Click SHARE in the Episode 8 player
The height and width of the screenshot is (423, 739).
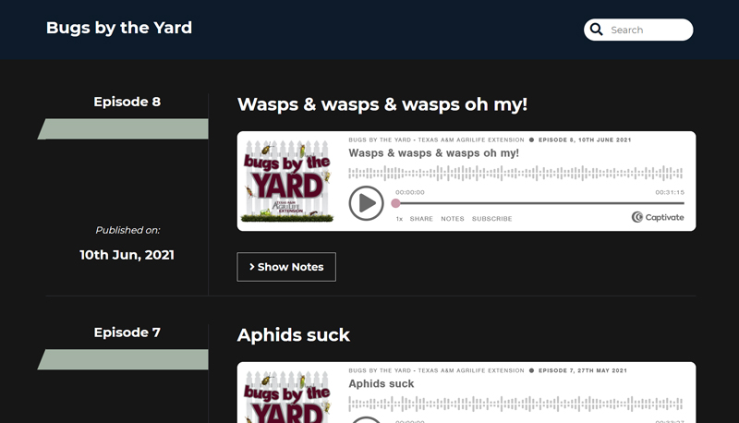421,219
